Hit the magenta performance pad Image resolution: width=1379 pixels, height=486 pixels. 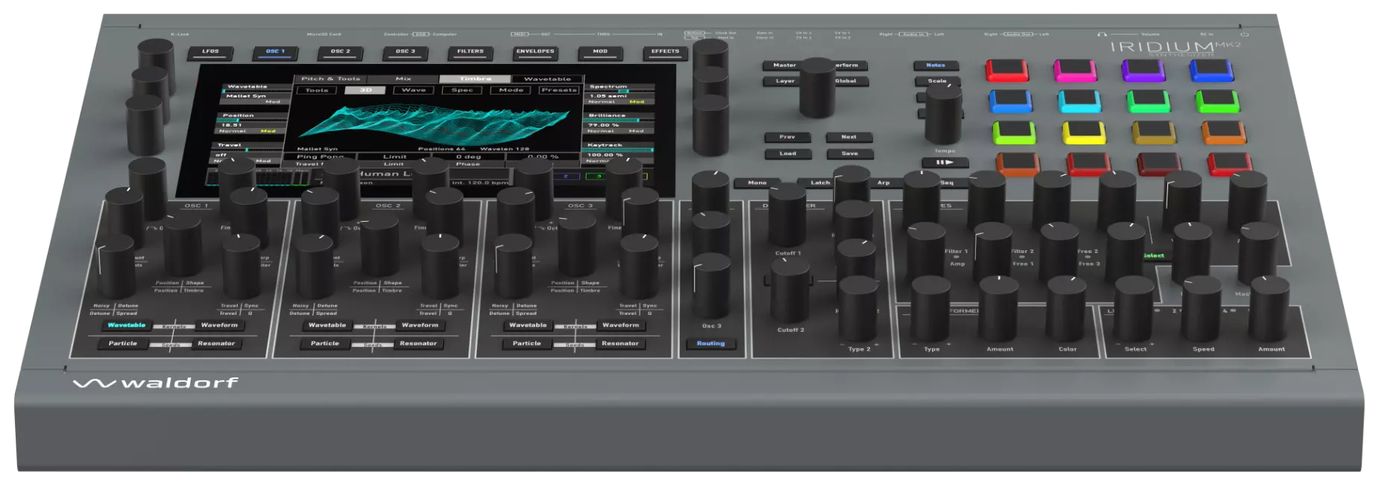tap(1075, 71)
